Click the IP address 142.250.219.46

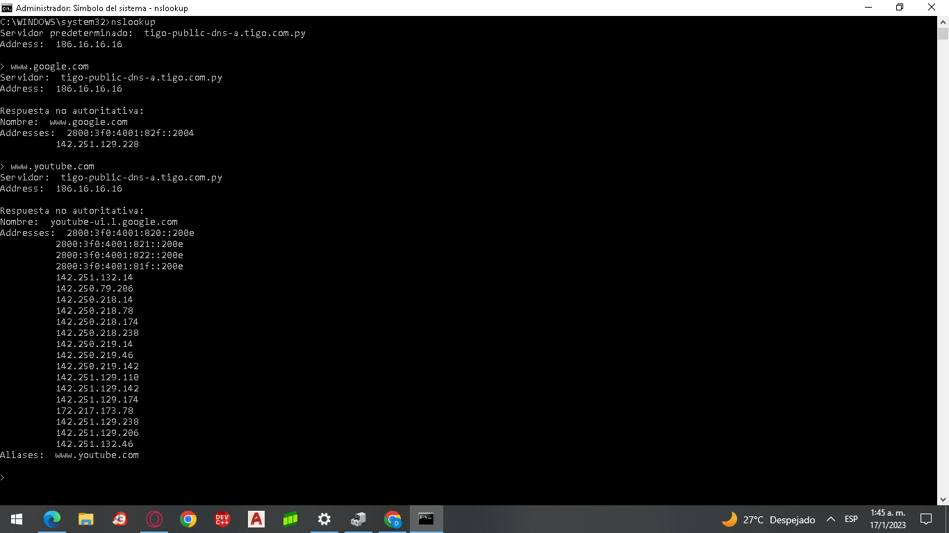tap(94, 355)
